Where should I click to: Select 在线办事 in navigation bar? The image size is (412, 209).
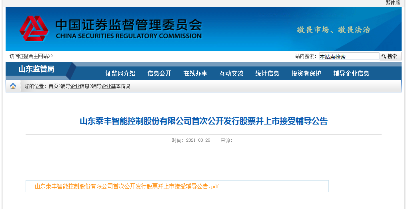click(x=195, y=73)
